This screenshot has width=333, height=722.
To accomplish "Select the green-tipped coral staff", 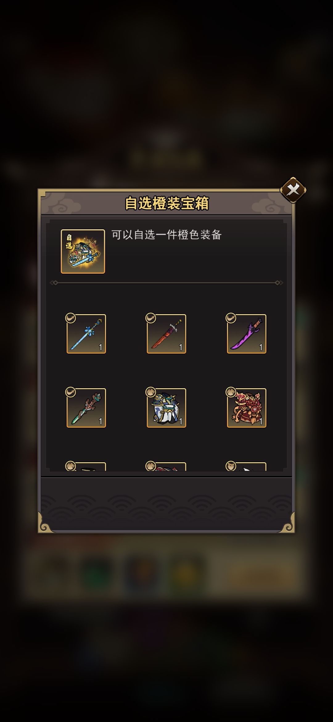I will [x=86, y=408].
